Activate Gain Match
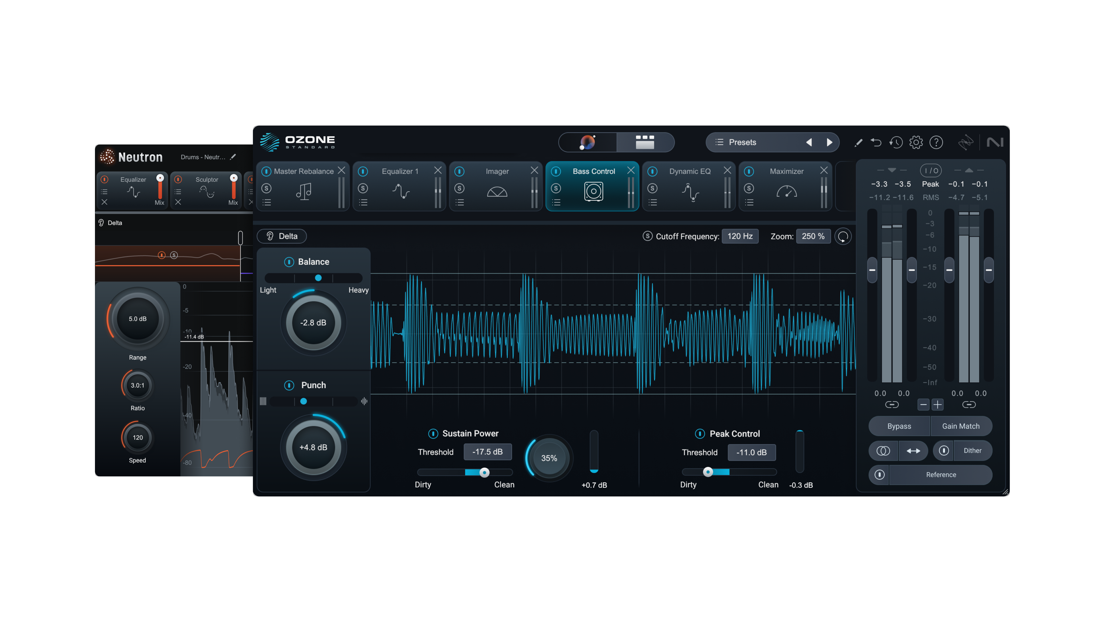This screenshot has width=1105, height=622. click(x=961, y=426)
